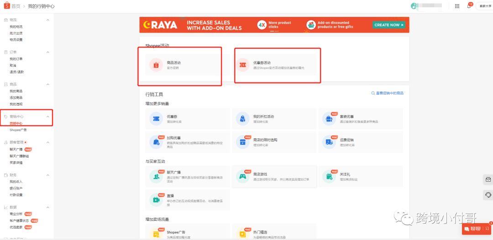Open 聊天广播 in the sidebar
This screenshot has height=240, width=493.
[x=16, y=149]
